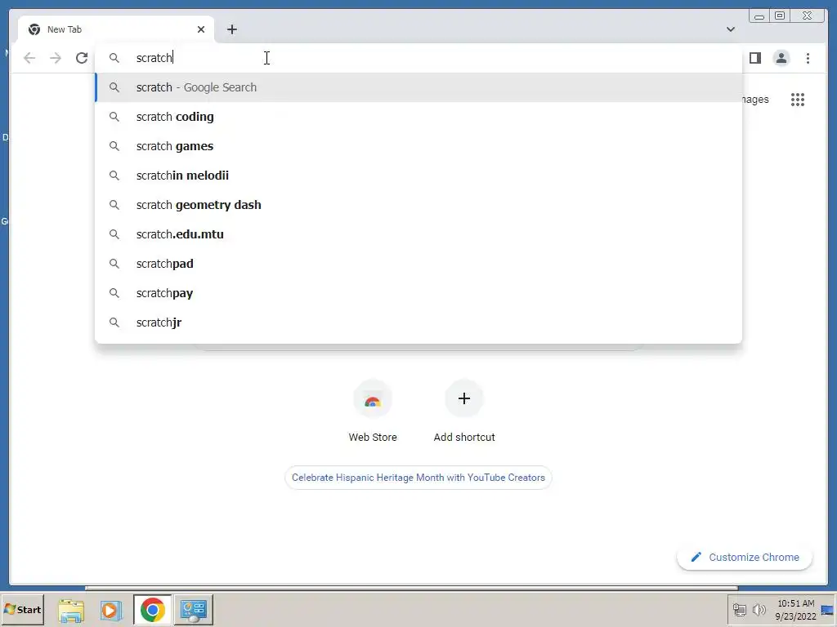Open Hispanic Heritage Month YouTube Creators link
Screen dimensions: 837x627
(418, 478)
